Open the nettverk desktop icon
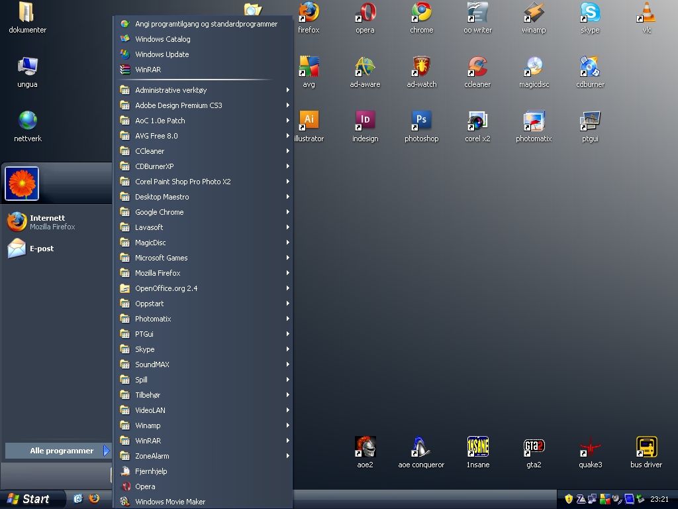678x509 pixels. pos(27,127)
